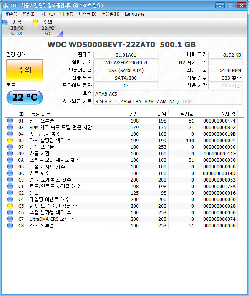Open the 도움말(H) menu

click(x=111, y=14)
